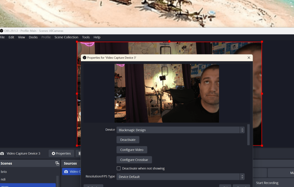The height and width of the screenshot is (187, 294).
Task: Click the Sources dock header
Action: [70, 163]
